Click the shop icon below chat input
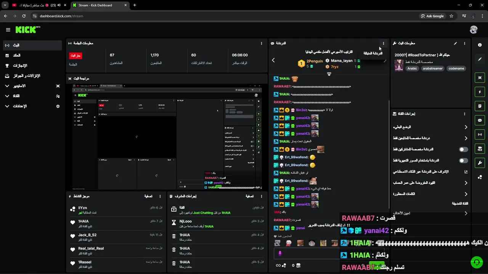This screenshot has height=274, width=488. (x=299, y=265)
